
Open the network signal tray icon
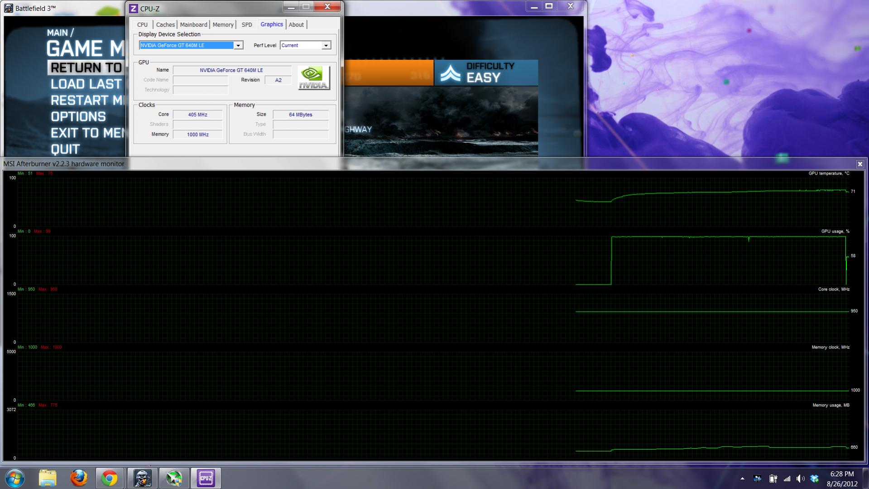[x=787, y=479]
